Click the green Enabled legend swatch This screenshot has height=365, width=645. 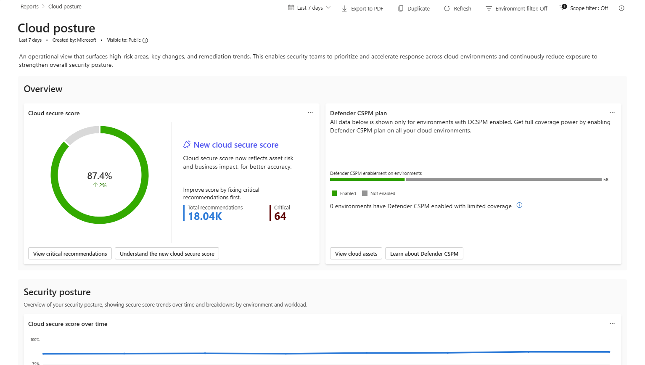(x=334, y=193)
